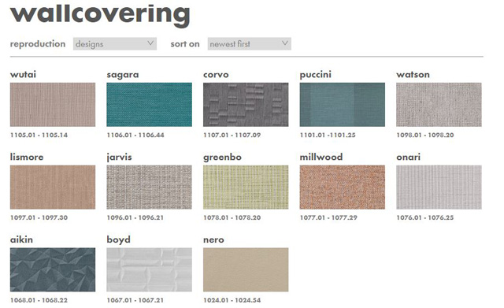Select the lismore tan swatch
Screen dimensions: 504x308
tap(53, 187)
